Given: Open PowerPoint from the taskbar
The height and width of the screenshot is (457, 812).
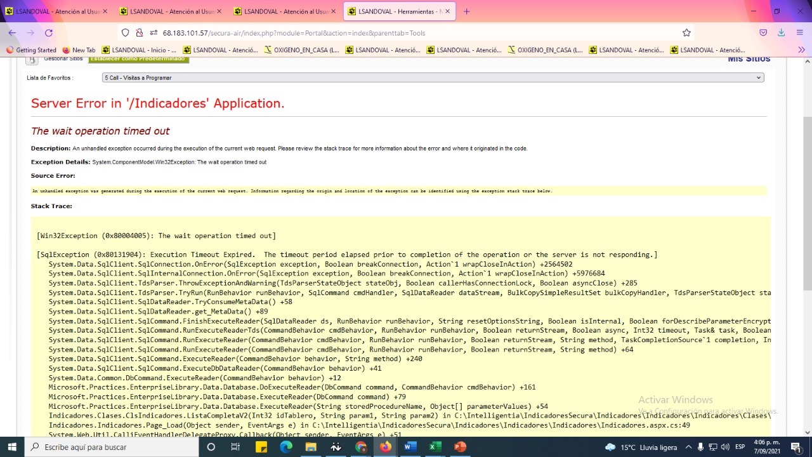Looking at the screenshot, I should click(x=460, y=447).
